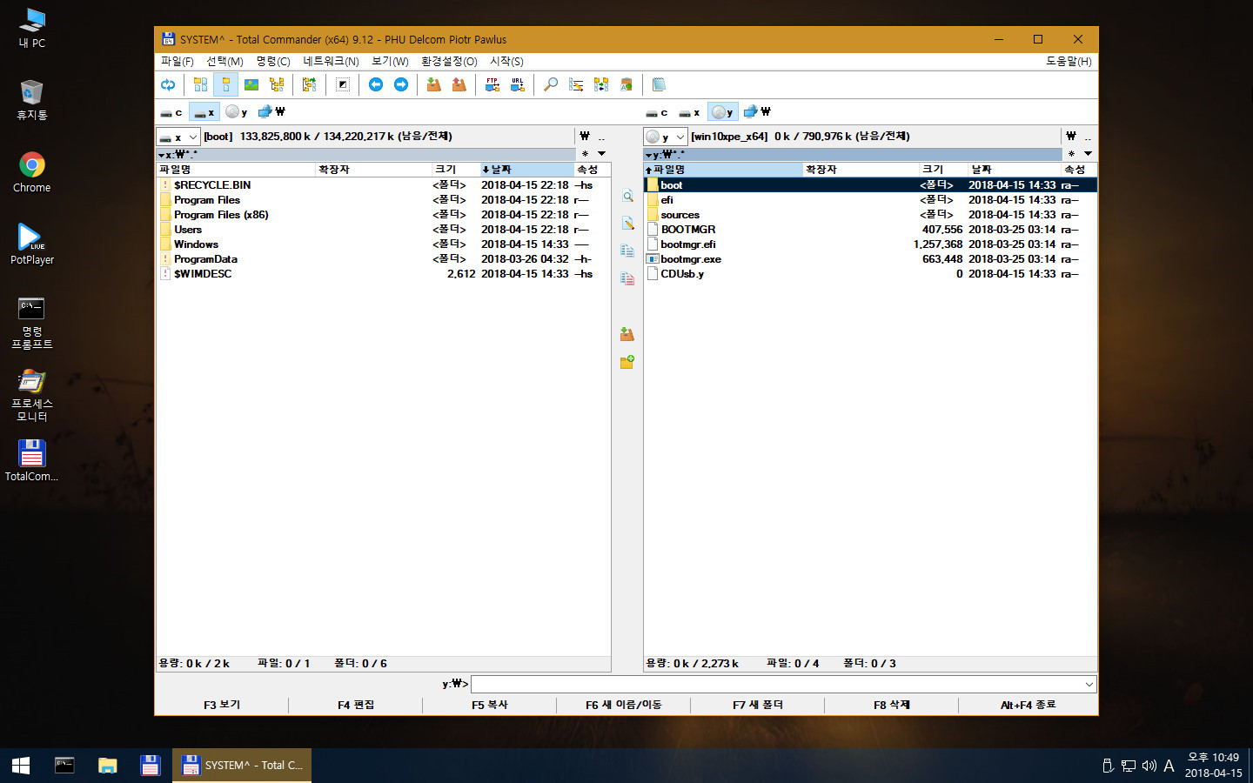Click the move icon between the panels
Screen dimensions: 1253x783
coord(627,278)
